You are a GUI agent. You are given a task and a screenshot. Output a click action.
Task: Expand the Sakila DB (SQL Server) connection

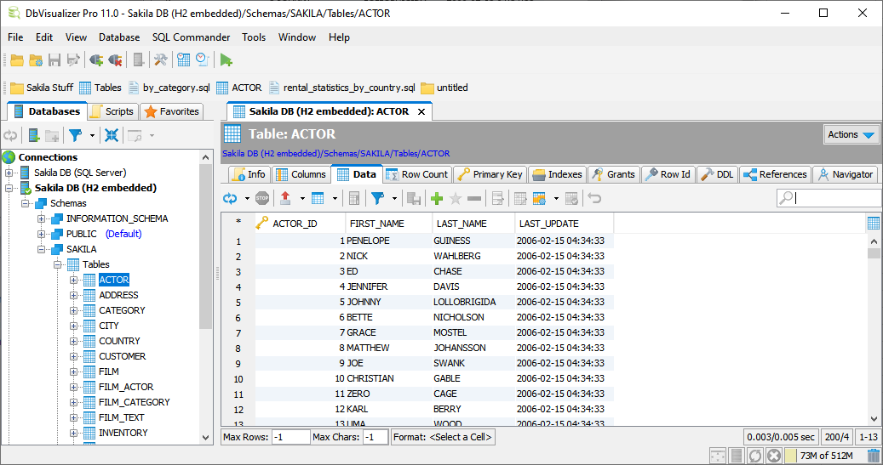(x=9, y=173)
